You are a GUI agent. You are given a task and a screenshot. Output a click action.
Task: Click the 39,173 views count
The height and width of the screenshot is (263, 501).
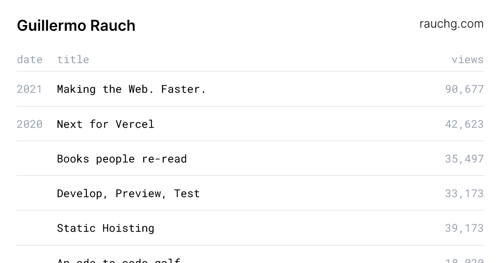tap(464, 228)
